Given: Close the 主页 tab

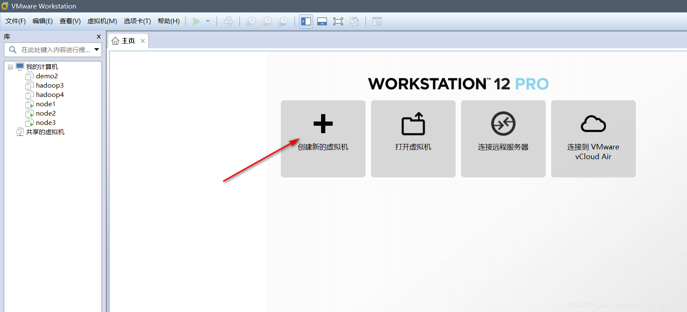Looking at the screenshot, I should coord(143,41).
